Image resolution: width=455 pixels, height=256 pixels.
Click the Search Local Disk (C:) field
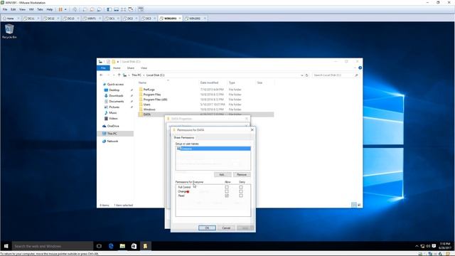(x=336, y=75)
